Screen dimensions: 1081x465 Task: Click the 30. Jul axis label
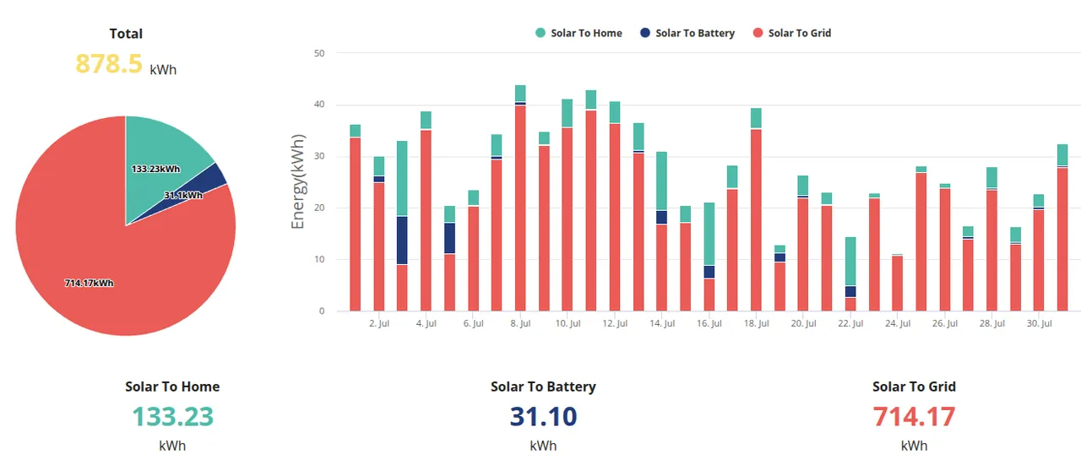[x=1039, y=323]
